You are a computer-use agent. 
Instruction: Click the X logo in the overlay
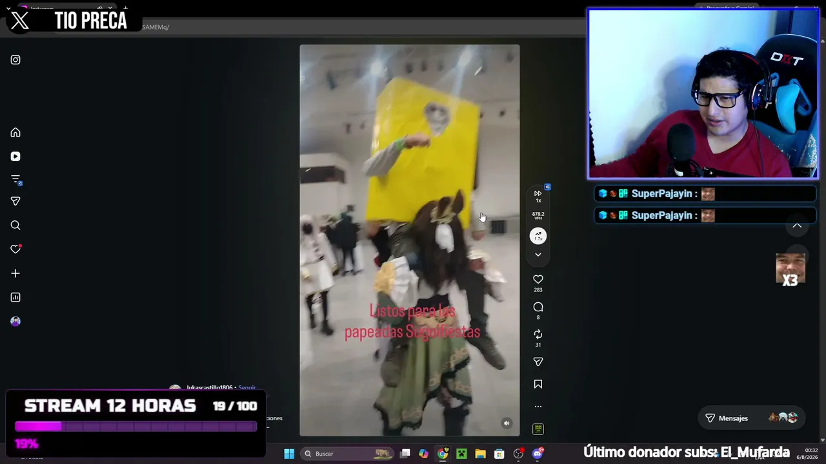point(20,21)
